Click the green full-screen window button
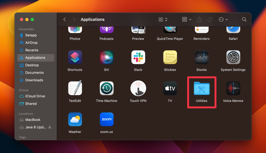This screenshot has width=266, height=153. (32, 19)
